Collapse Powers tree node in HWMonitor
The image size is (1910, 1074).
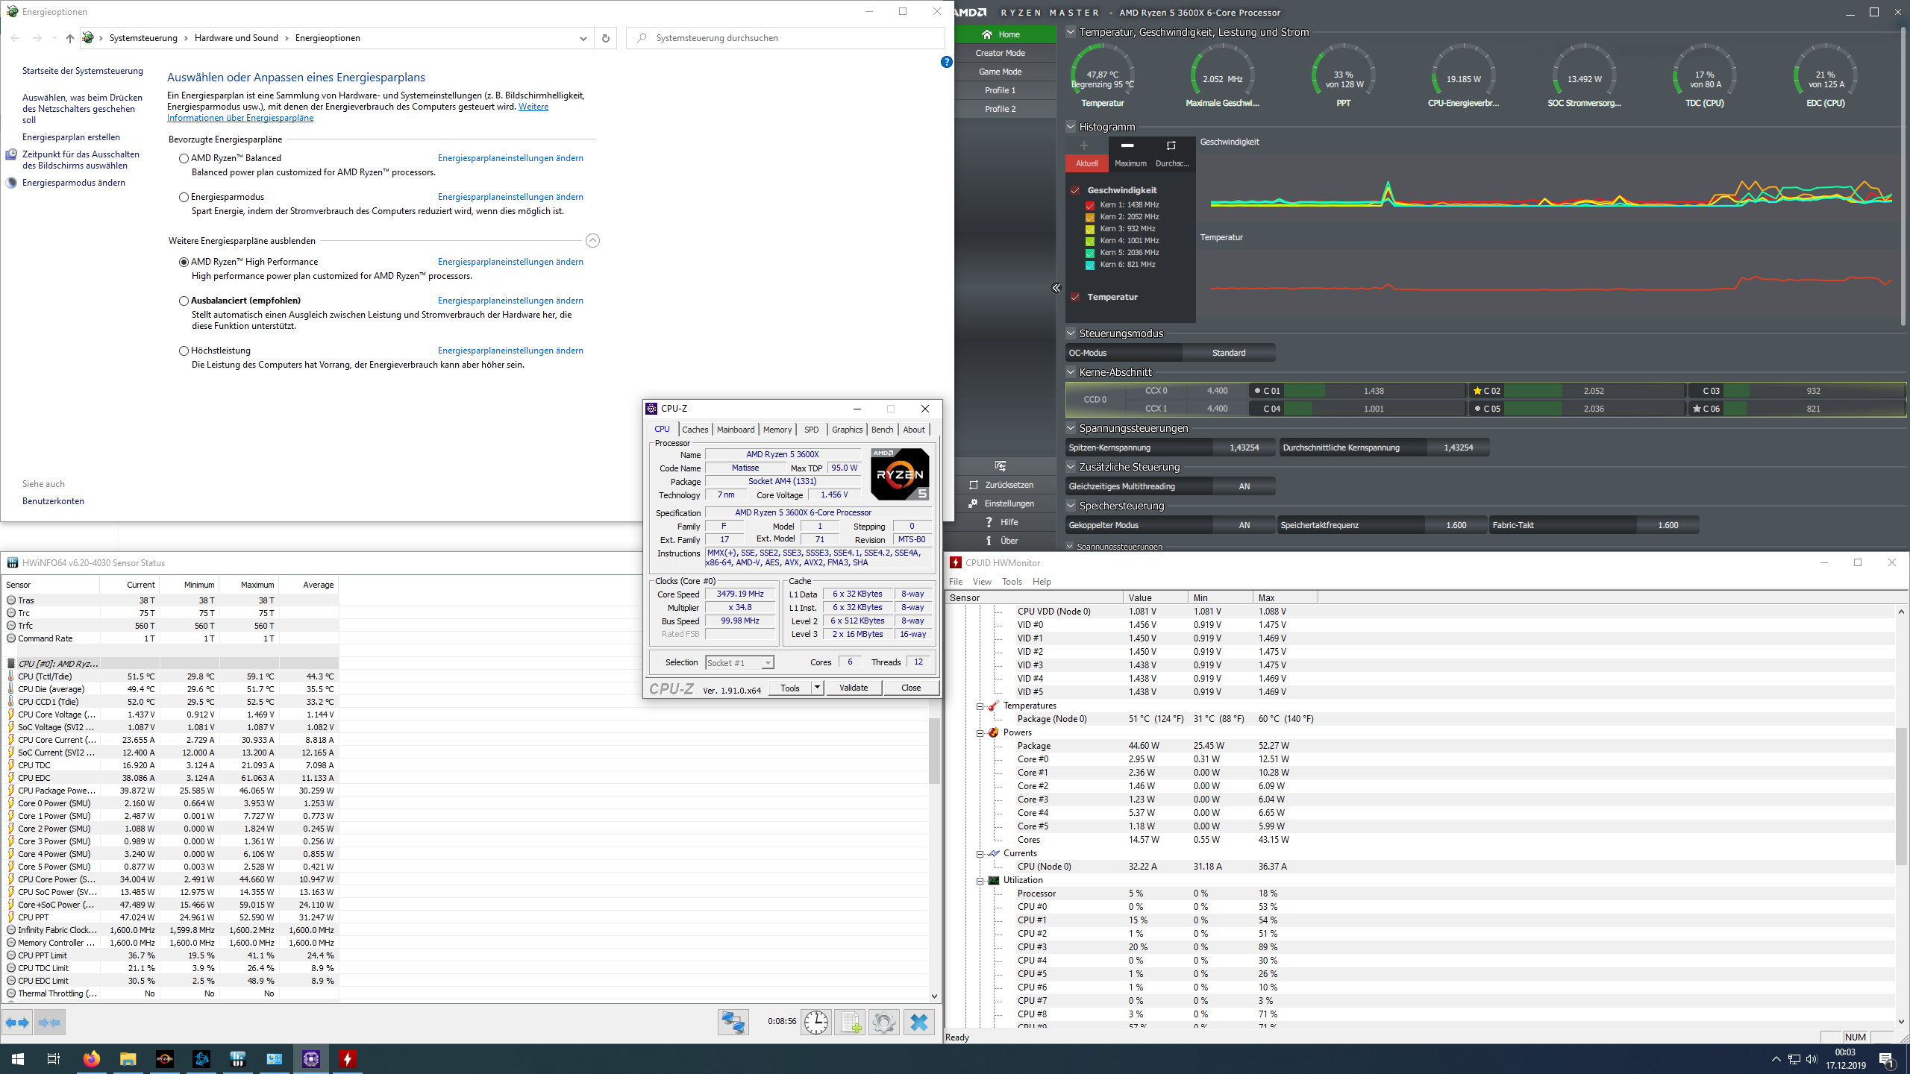980,732
